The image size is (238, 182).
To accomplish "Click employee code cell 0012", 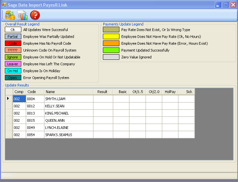I will tap(35, 106).
